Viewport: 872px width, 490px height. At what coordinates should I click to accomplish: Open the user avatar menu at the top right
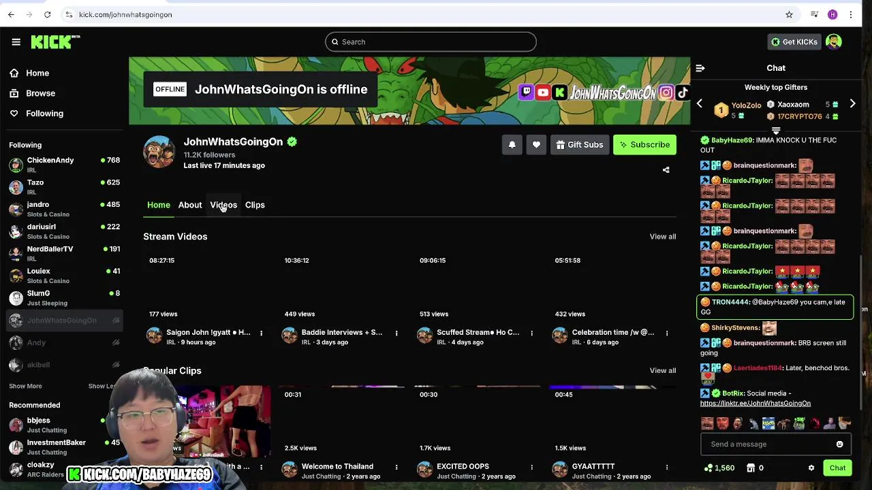coord(833,42)
